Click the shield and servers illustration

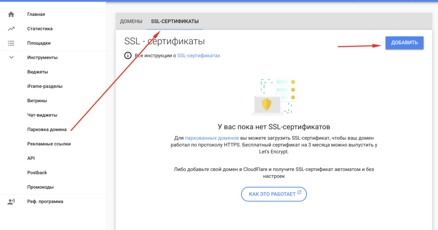pyautogui.click(x=274, y=97)
